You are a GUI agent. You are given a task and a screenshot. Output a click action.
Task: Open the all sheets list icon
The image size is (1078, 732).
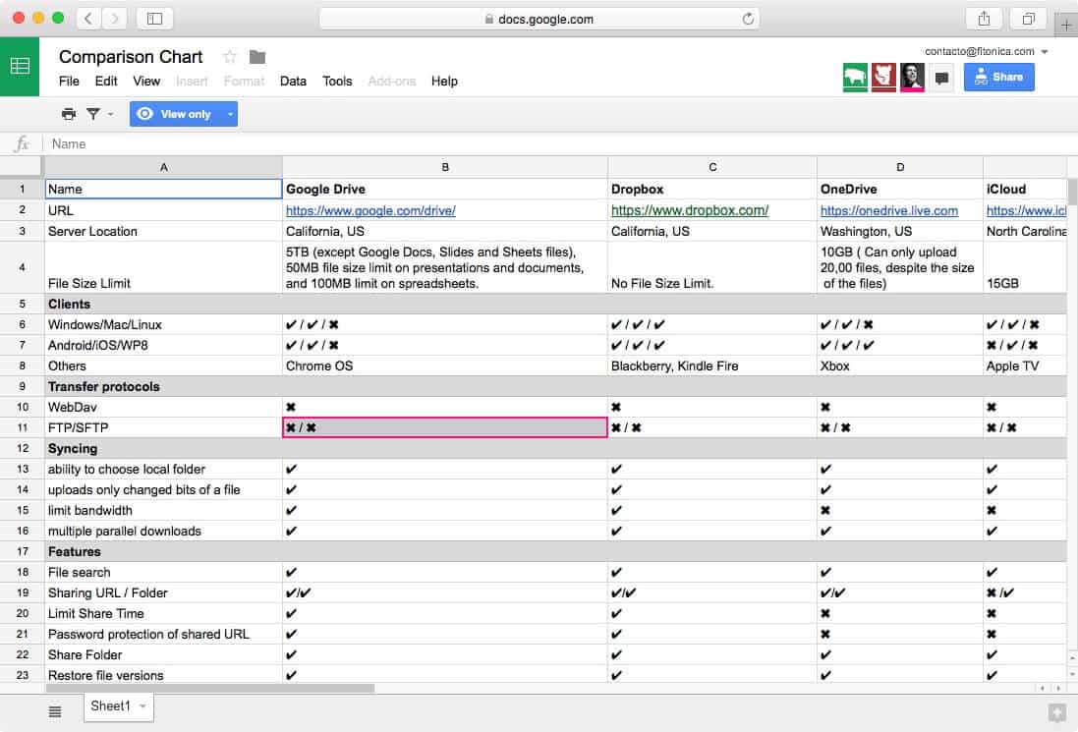tap(55, 711)
